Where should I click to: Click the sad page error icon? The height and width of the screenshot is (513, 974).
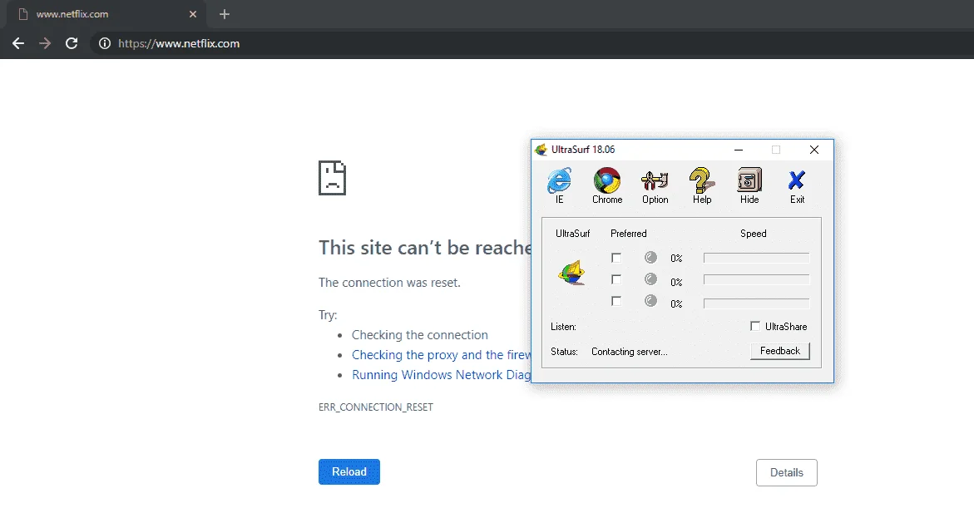333,178
